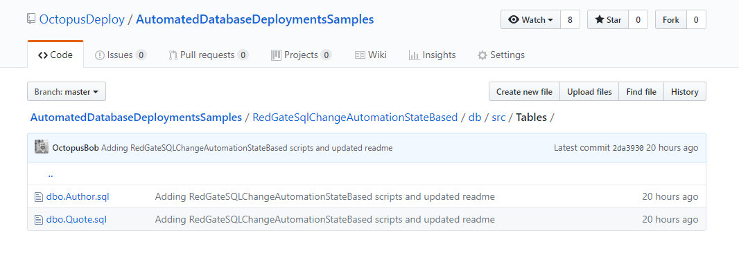View the forks count next to Fork
739x262 pixels.
pyautogui.click(x=696, y=20)
